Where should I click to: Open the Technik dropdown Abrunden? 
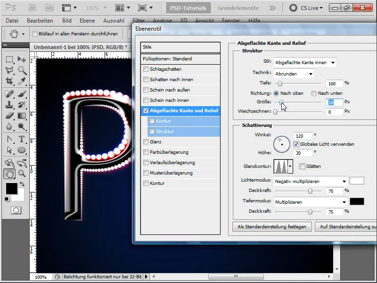(x=294, y=74)
